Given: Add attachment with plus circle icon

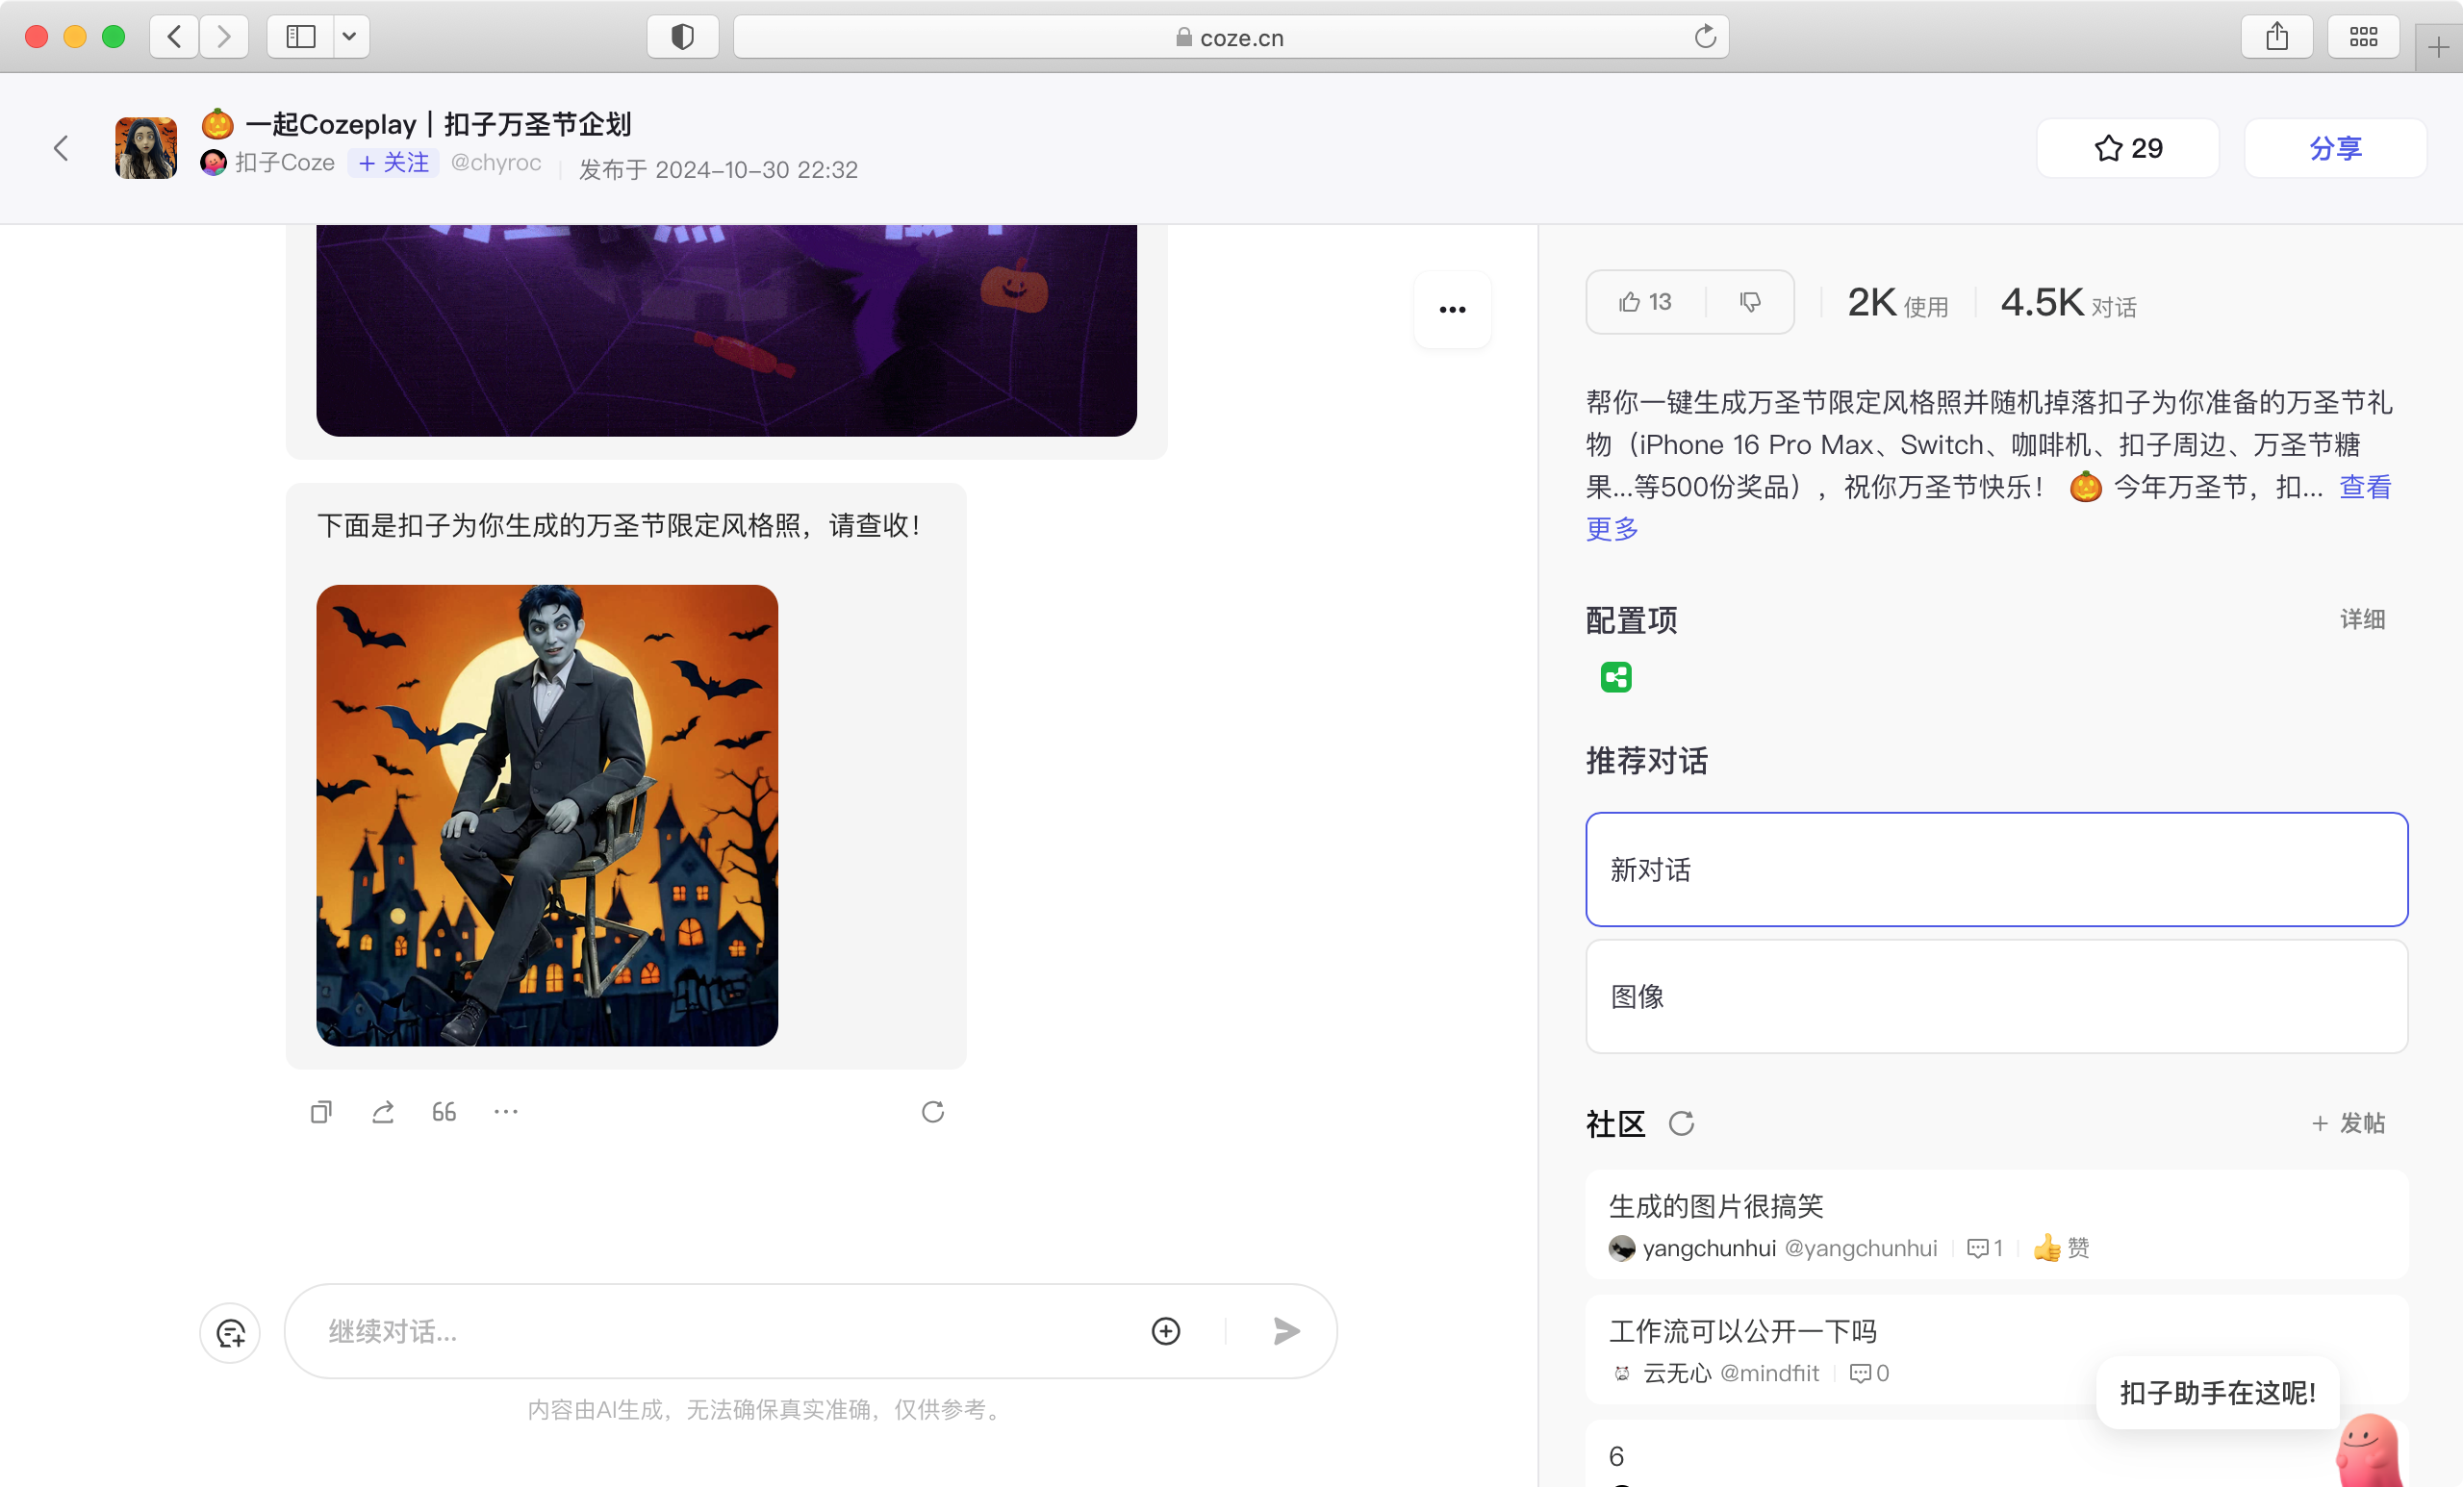Looking at the screenshot, I should (1165, 1331).
